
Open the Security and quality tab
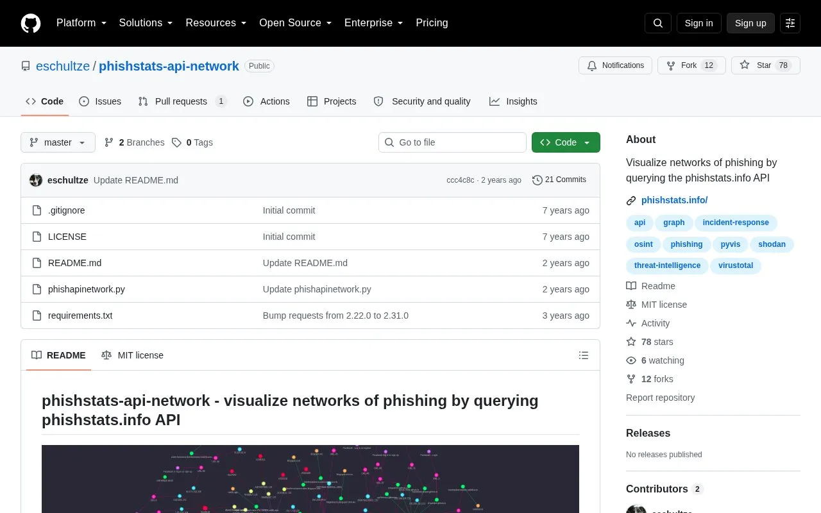(422, 101)
